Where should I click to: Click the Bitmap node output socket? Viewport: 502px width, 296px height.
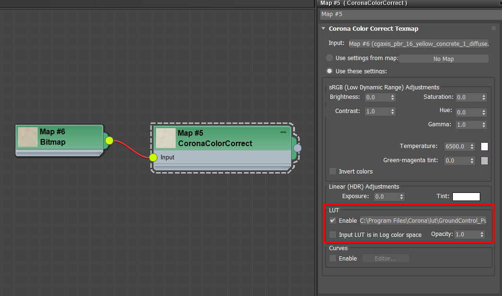coord(109,140)
